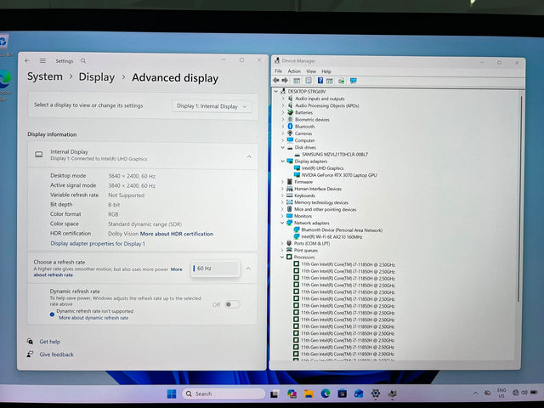
Task: Select Audio Processing Objects (APOs) node
Action: pos(327,105)
